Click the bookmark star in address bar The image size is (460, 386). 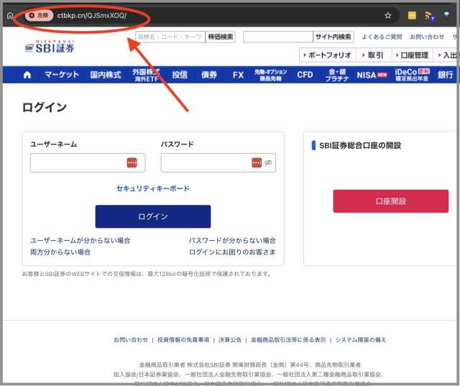coord(387,15)
